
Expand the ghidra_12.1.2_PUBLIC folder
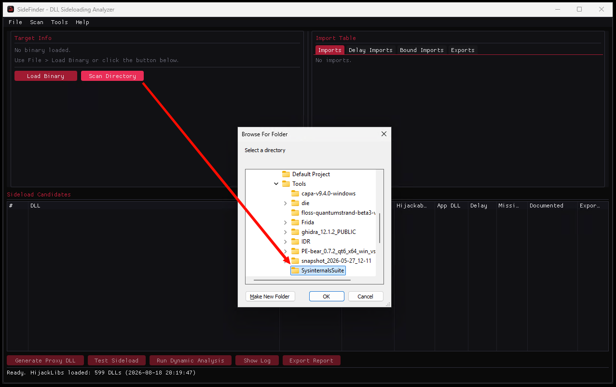[286, 232]
